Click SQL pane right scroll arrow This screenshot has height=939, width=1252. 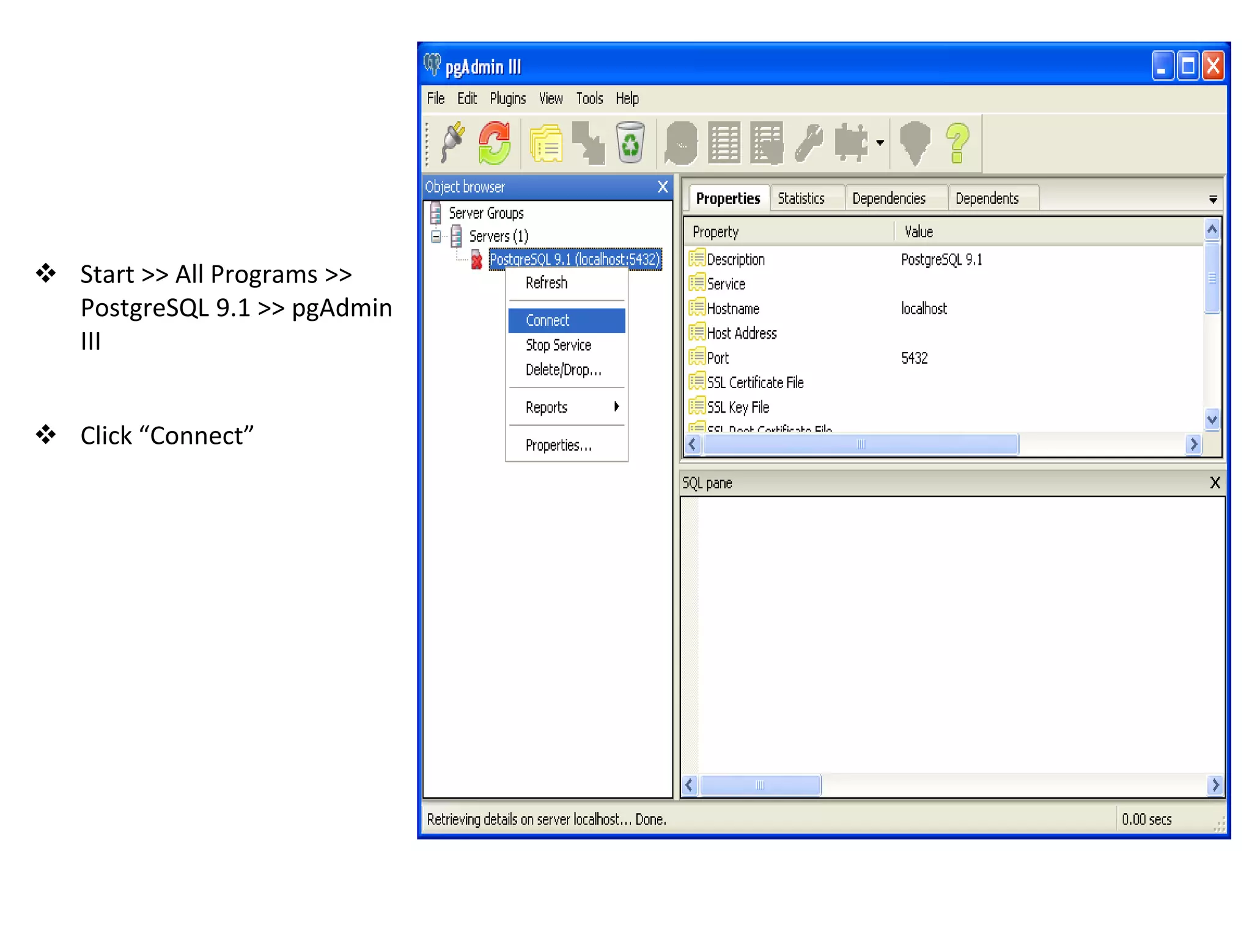[1215, 785]
